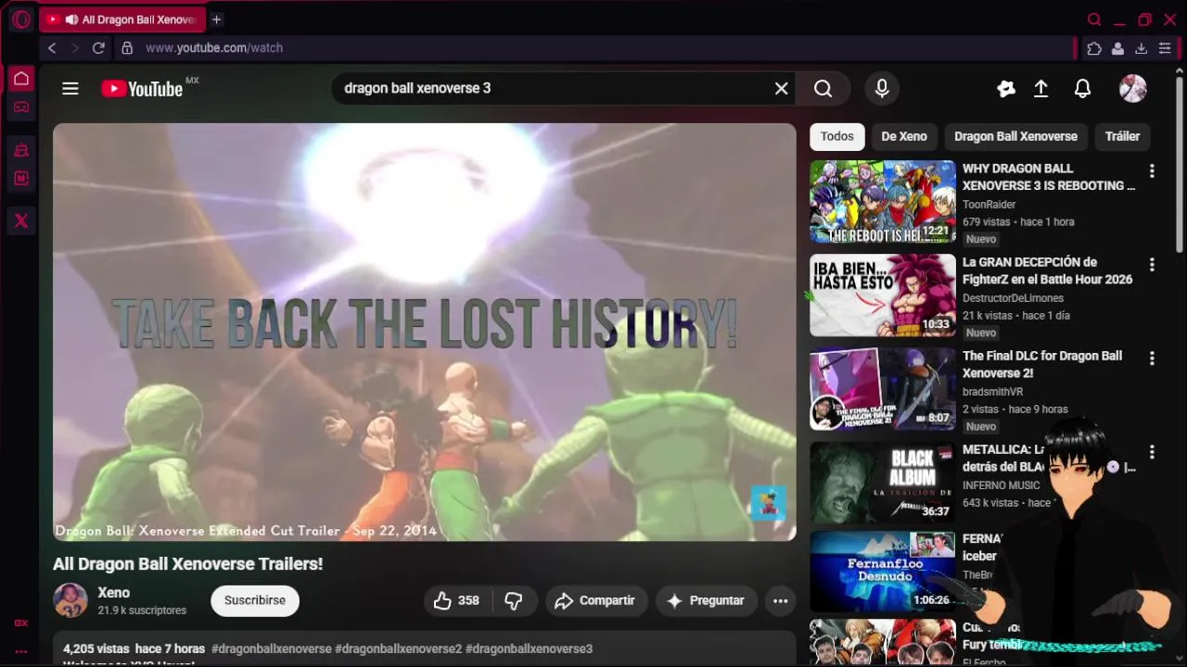
Task: Select the De Xeno filter chip
Action: (904, 136)
